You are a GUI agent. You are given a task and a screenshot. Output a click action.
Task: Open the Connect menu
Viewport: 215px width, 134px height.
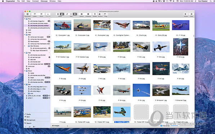tap(35, 1)
